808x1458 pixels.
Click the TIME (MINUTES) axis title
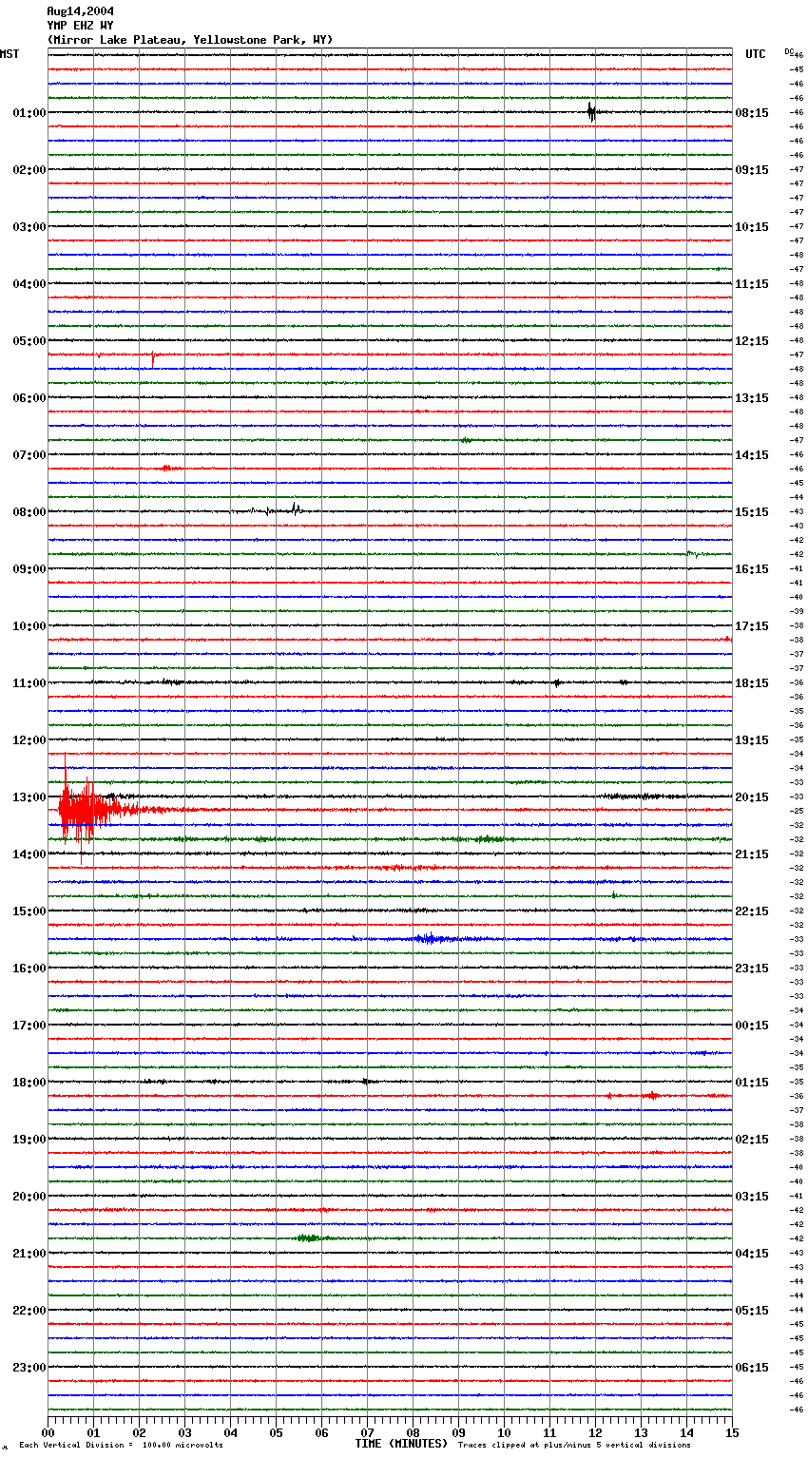point(401,1444)
